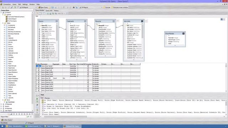Click the Execute button
The height and width of the screenshot is (128, 228).
tap(107, 7)
